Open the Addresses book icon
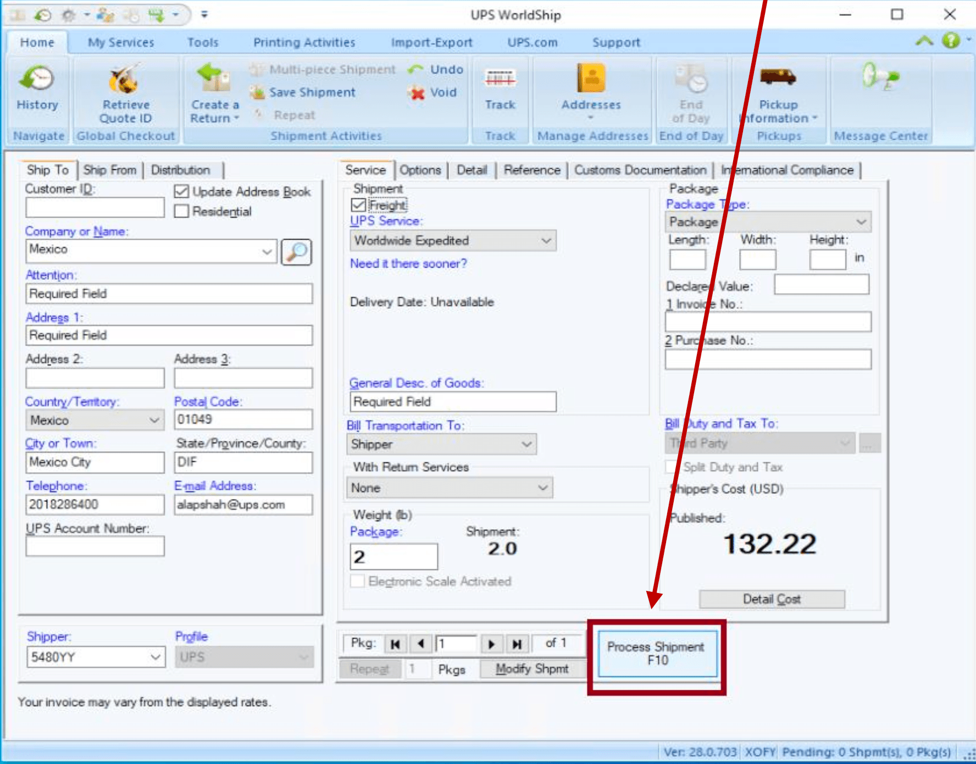Screen dimensions: 976x764 point(591,78)
